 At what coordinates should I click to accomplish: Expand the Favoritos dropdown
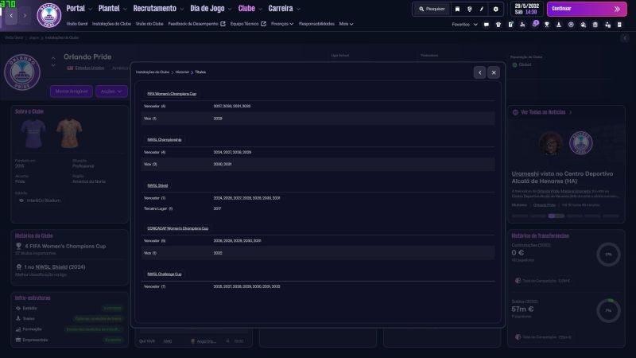coord(465,25)
